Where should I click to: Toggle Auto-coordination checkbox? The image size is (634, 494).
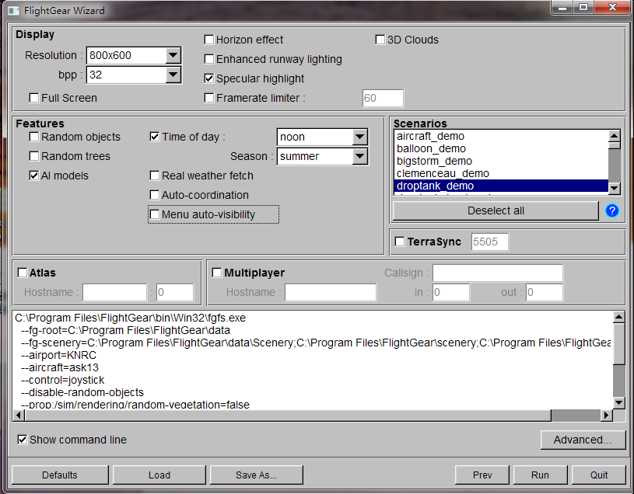[x=155, y=195]
